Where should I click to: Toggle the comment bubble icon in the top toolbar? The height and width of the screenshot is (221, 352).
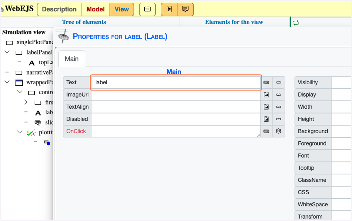(x=185, y=9)
